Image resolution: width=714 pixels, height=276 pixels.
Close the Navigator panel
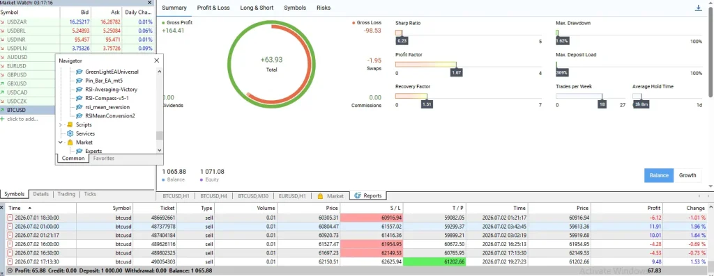click(157, 60)
